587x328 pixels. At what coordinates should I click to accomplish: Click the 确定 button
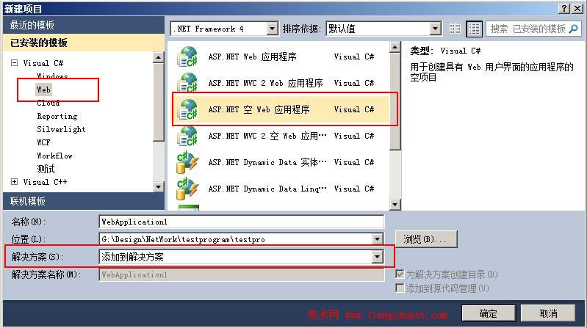coord(489,313)
